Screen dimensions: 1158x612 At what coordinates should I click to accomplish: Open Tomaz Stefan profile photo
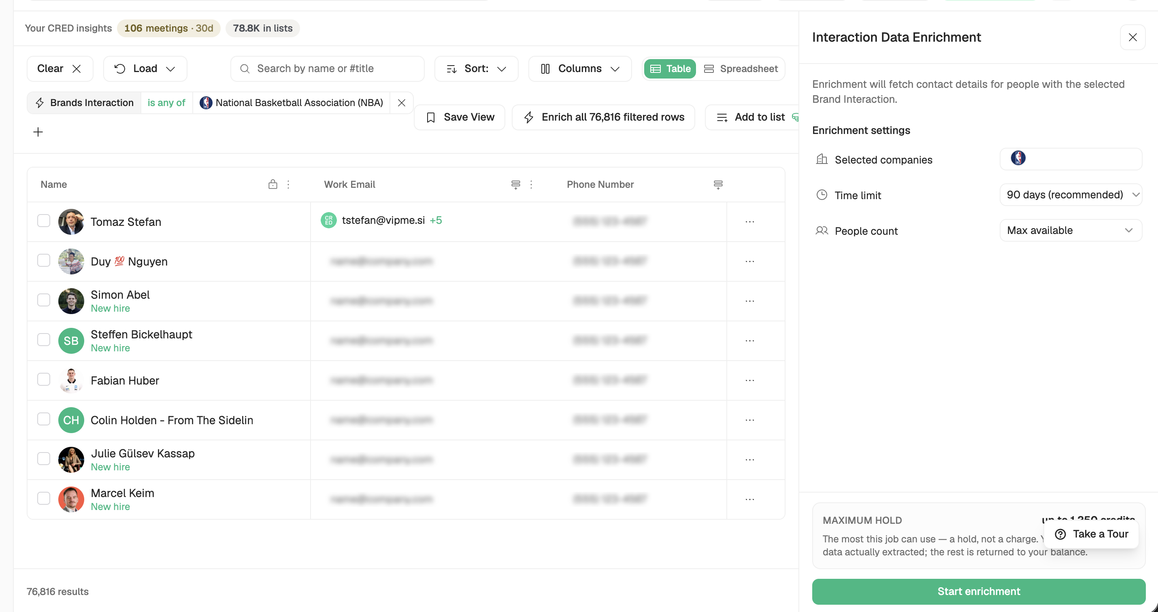(71, 221)
